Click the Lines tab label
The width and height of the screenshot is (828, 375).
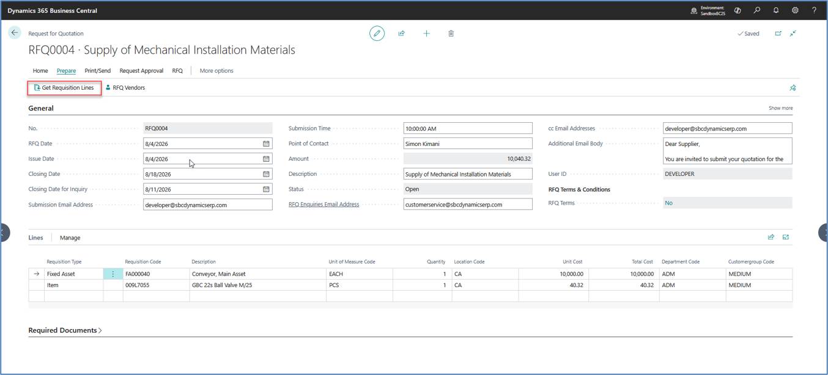[35, 238]
